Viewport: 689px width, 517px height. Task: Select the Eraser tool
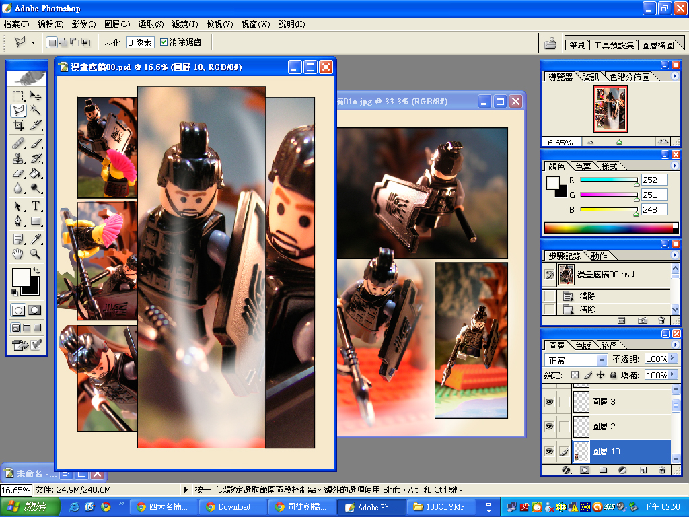click(x=18, y=173)
